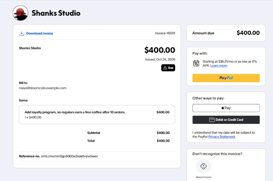Click the Report invoice diamond icon

click(x=203, y=166)
